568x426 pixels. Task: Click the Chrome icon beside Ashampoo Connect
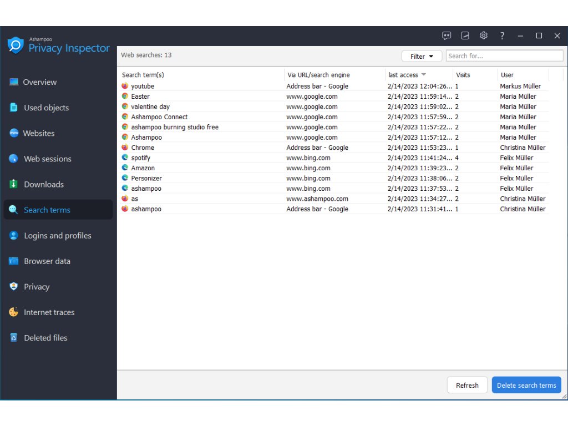click(x=125, y=116)
